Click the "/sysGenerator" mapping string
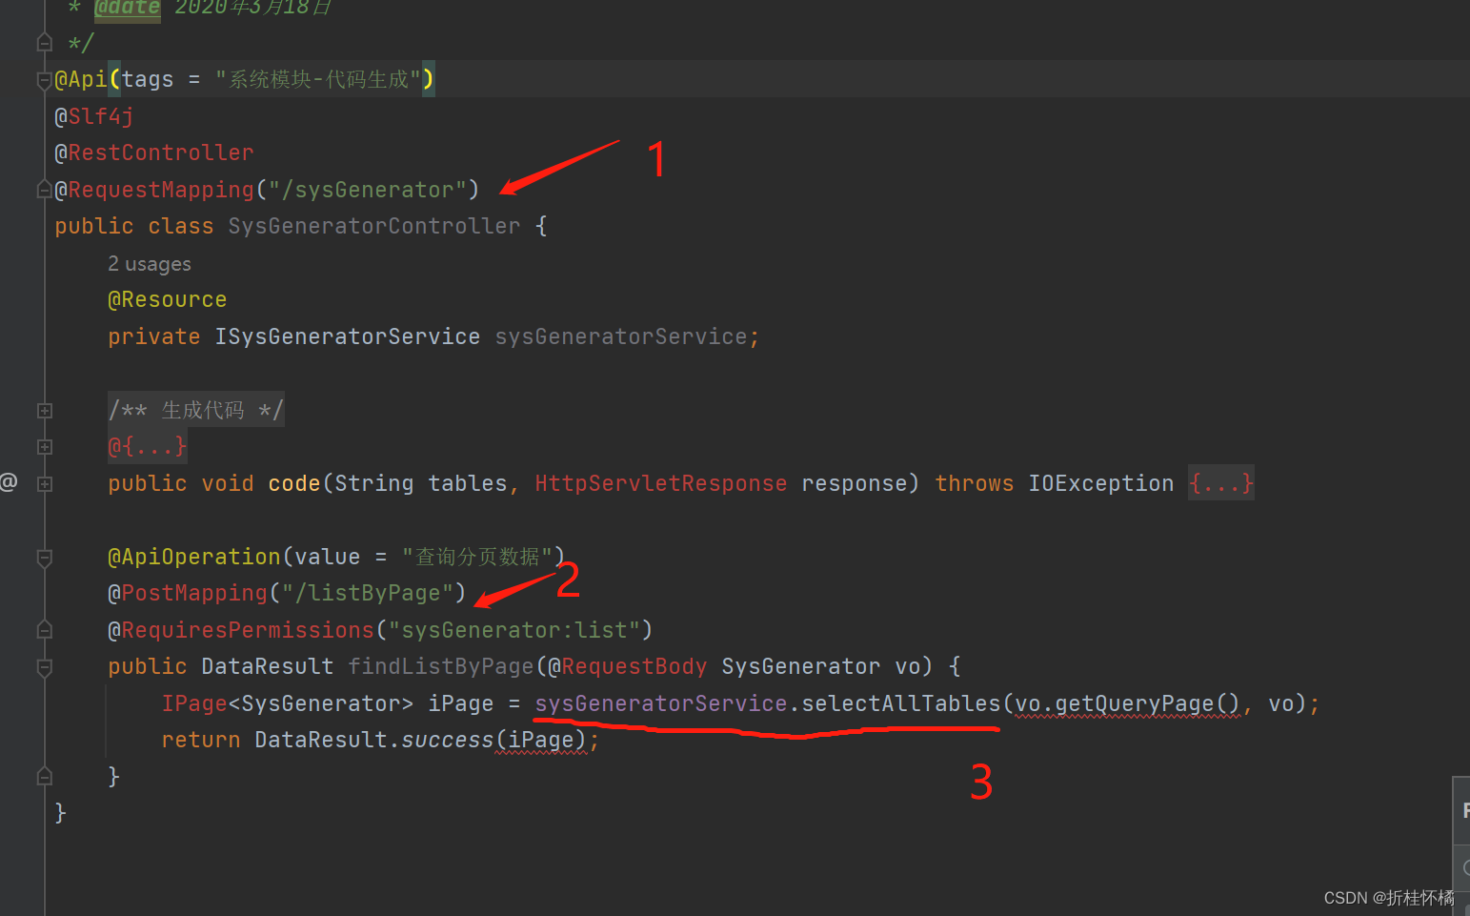1470x916 pixels. click(x=368, y=190)
